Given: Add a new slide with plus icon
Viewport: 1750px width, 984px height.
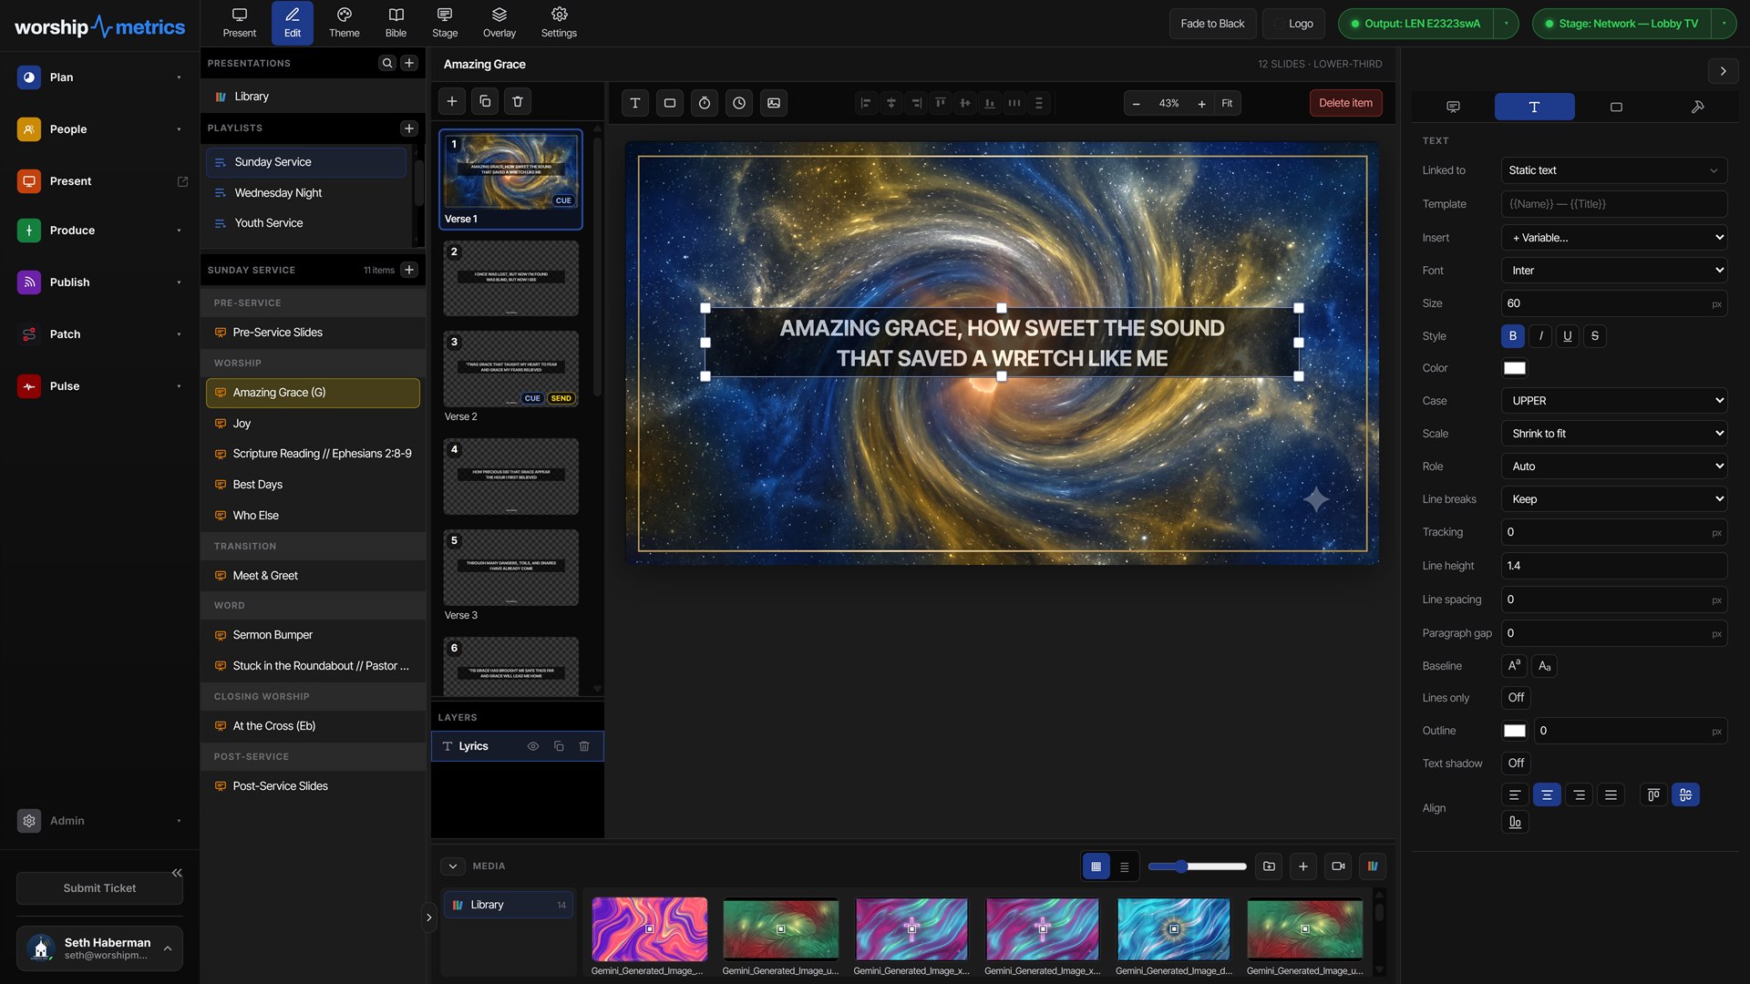Looking at the screenshot, I should click(452, 101).
